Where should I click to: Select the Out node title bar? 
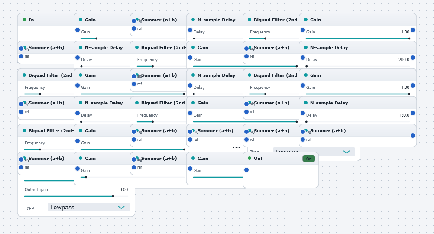pos(280,159)
